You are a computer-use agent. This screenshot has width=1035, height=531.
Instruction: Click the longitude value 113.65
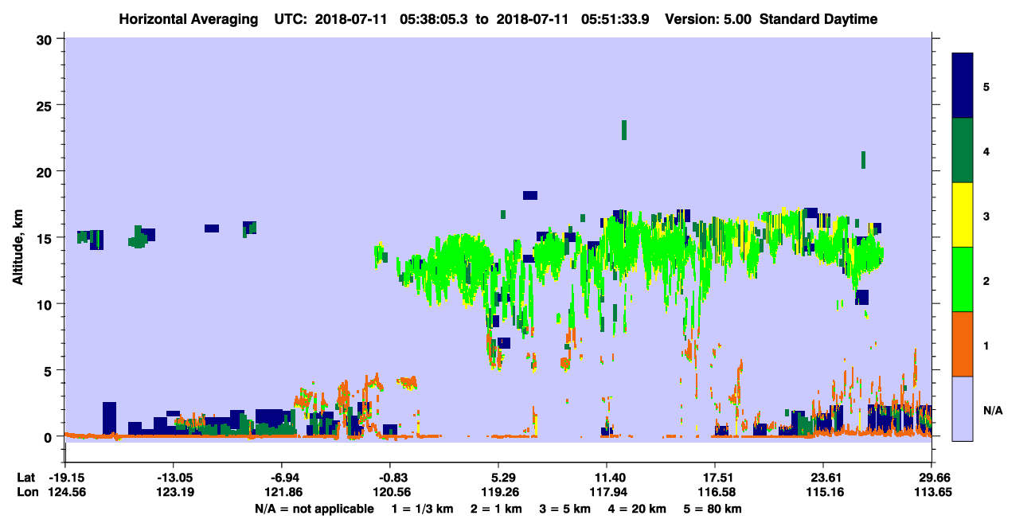click(x=931, y=492)
